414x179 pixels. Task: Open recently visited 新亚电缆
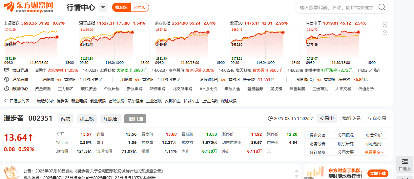(79, 101)
